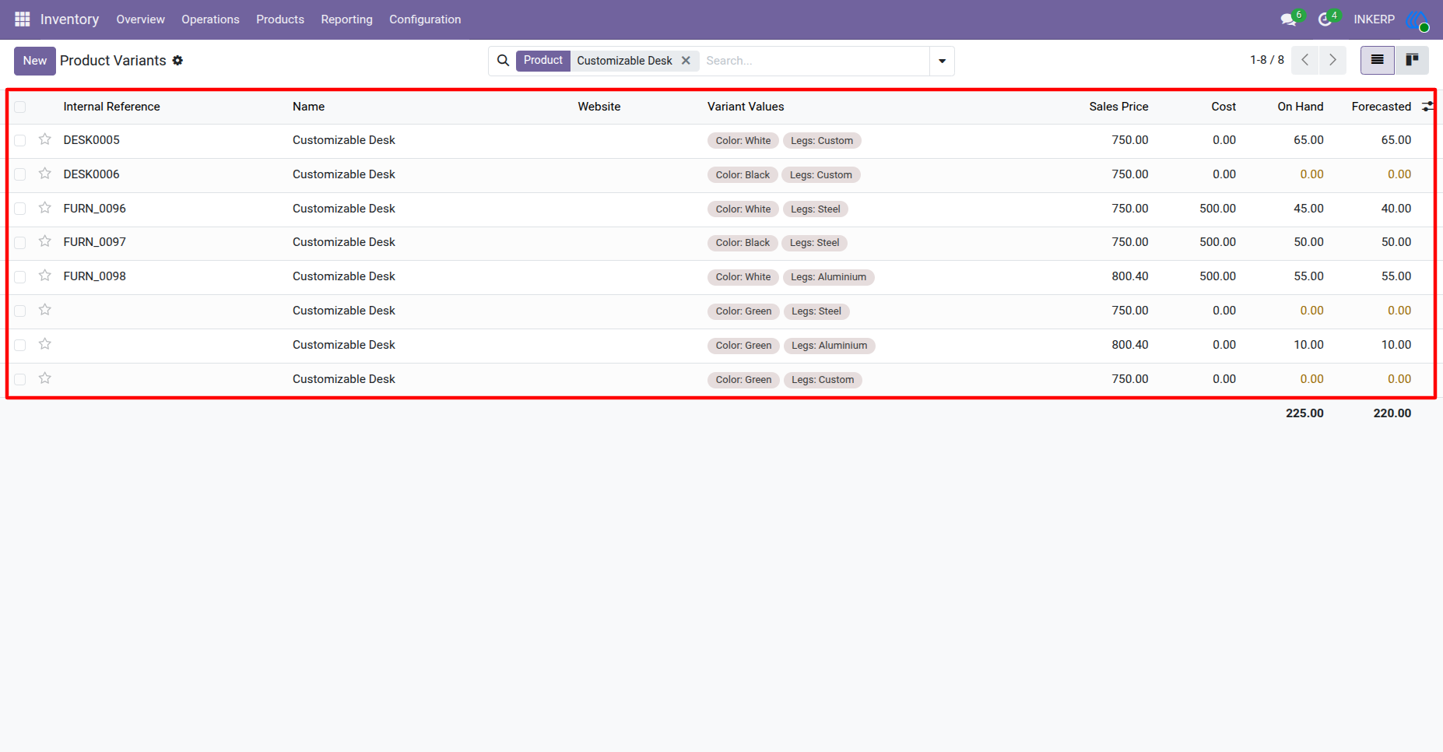Image resolution: width=1443 pixels, height=752 pixels.
Task: Open optional columns adjuster icon
Action: (1427, 107)
